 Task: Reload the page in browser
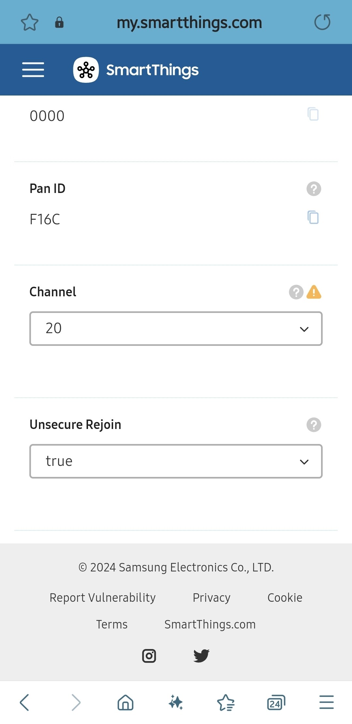(322, 22)
